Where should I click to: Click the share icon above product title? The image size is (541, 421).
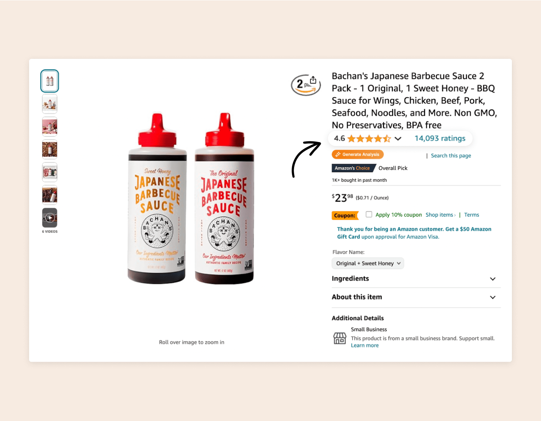(x=313, y=80)
